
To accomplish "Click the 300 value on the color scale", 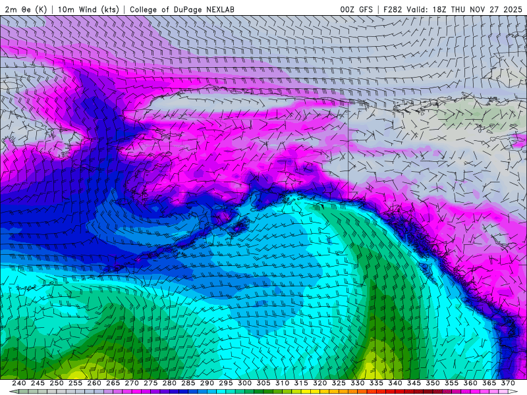I will pyautogui.click(x=244, y=383).
